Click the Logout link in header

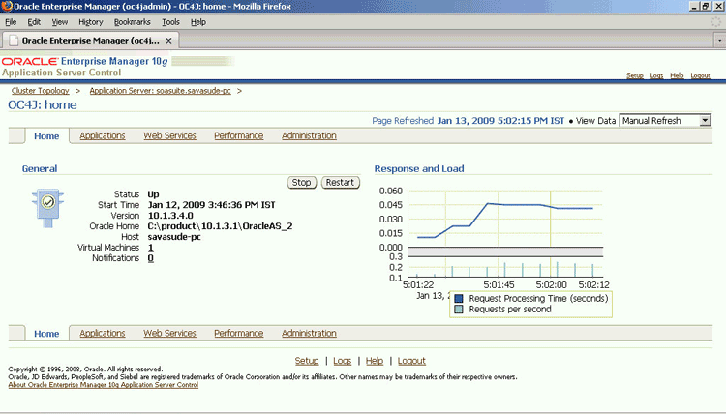coord(700,75)
